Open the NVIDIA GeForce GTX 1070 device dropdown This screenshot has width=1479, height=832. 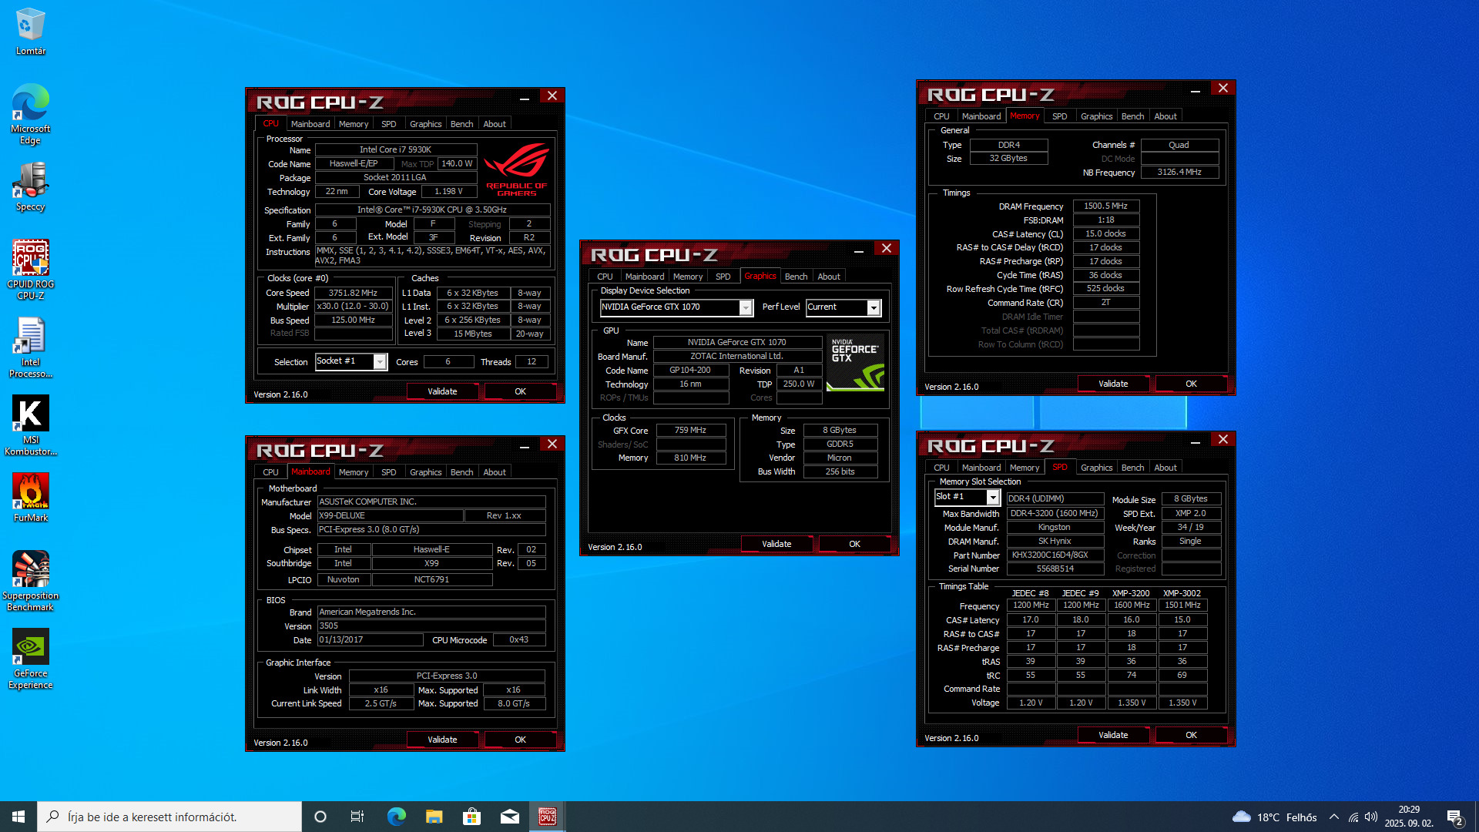746,308
